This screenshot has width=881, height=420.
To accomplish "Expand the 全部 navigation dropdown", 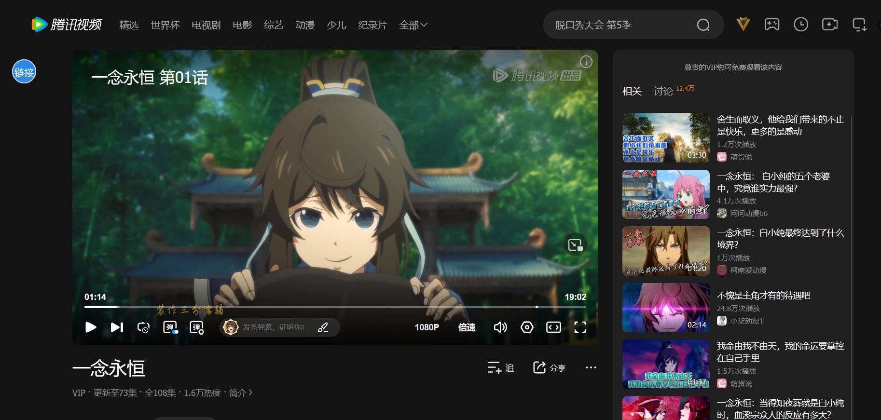I will 413,25.
